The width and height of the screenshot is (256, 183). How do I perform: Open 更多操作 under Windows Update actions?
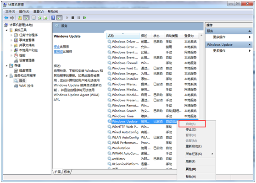click(219, 51)
